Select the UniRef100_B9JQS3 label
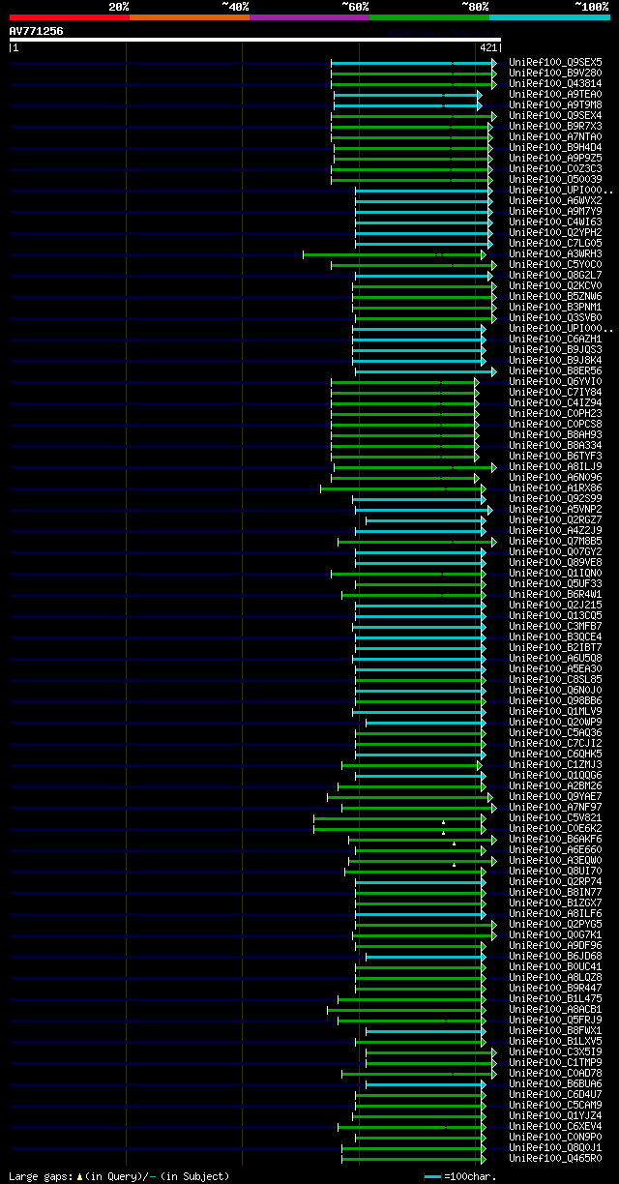The image size is (619, 1184). [555, 349]
